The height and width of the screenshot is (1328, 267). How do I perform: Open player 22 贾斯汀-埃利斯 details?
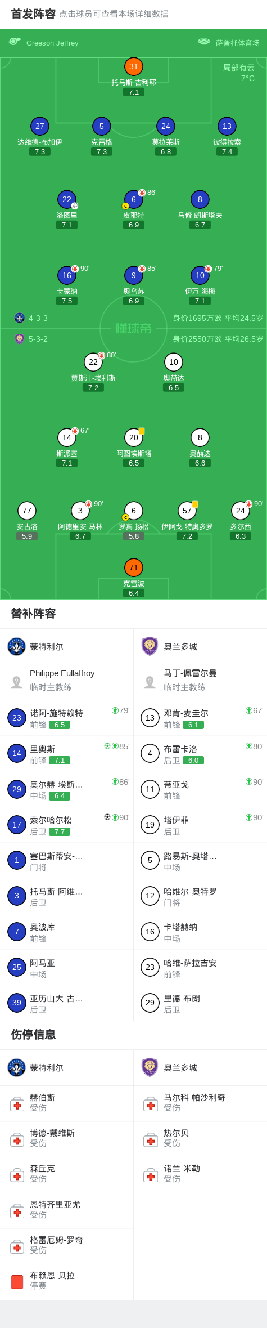93,372
